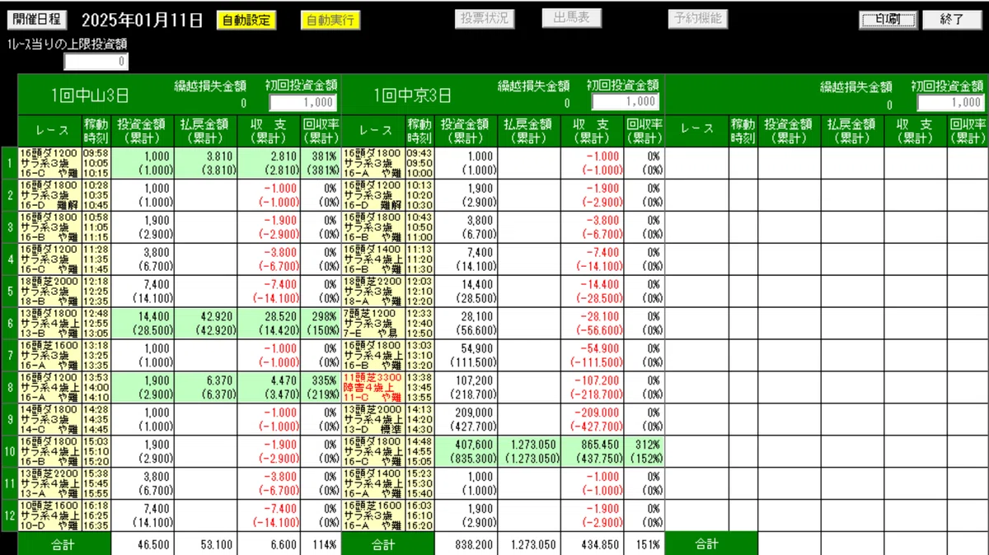Edit 初回投資金額 field for 1回中京3日
Viewport: 989px width, 555px height.
coord(626,101)
